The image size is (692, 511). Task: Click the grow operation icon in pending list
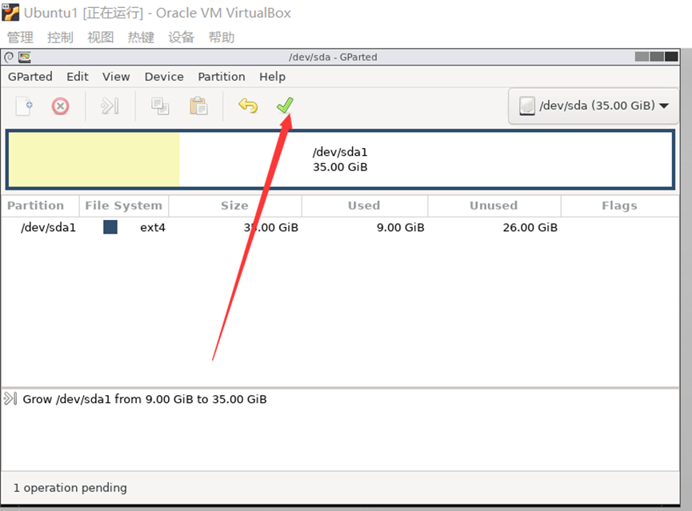coord(10,399)
